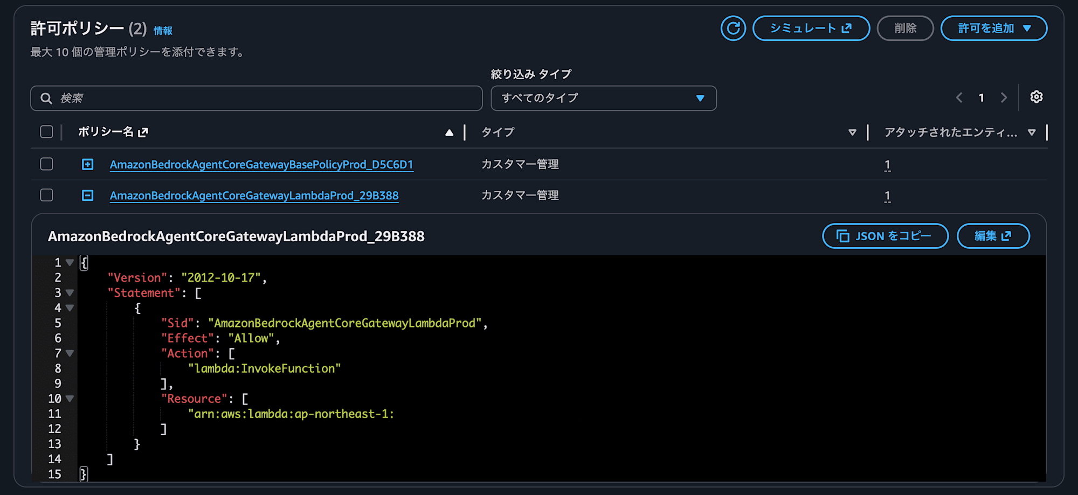Click the "arn:aws:lambda:ap-northeast-1:" resource line
The width and height of the screenshot is (1078, 495).
tap(291, 414)
